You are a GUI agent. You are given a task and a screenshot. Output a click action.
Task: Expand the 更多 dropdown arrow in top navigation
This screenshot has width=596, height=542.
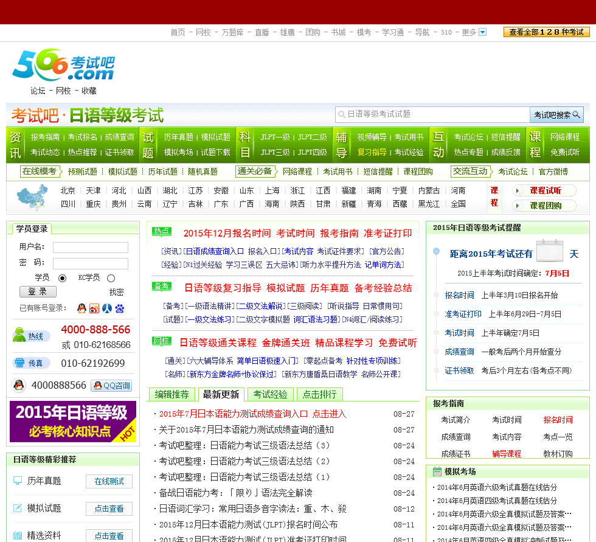point(483,32)
